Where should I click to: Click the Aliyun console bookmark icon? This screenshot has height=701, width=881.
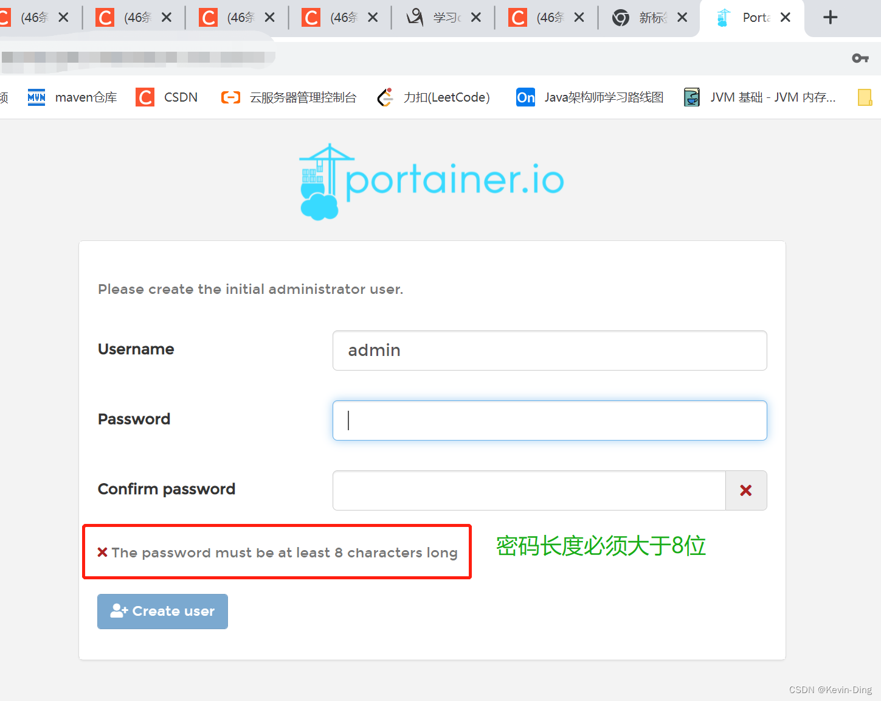(x=230, y=97)
